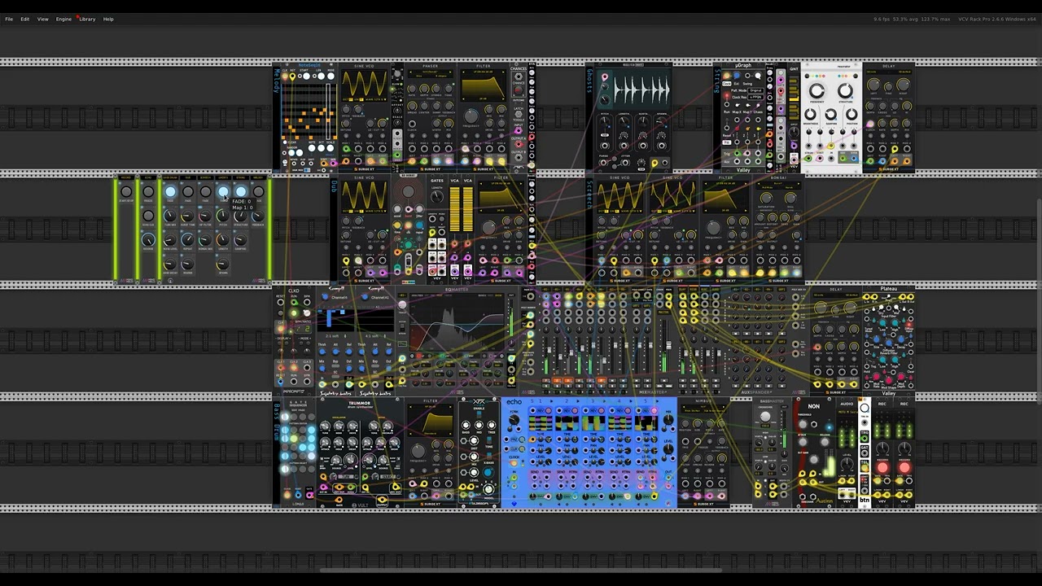The height and width of the screenshot is (586, 1042).
Task: Click the Trummor GAIN jack
Action: (339, 500)
